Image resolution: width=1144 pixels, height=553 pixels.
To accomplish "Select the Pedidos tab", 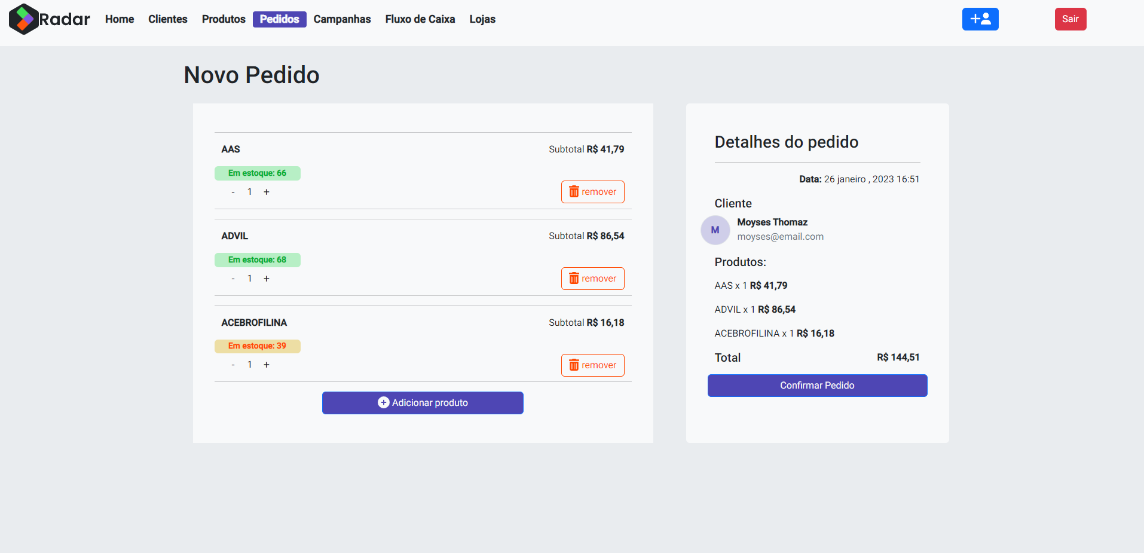I will 279,19.
